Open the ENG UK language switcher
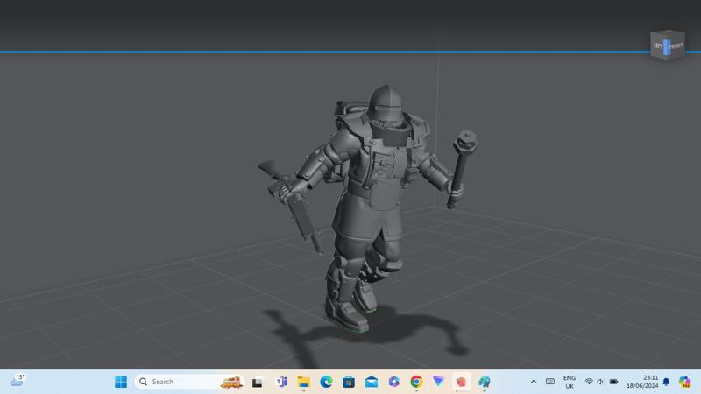This screenshot has height=394, width=701. tap(569, 382)
